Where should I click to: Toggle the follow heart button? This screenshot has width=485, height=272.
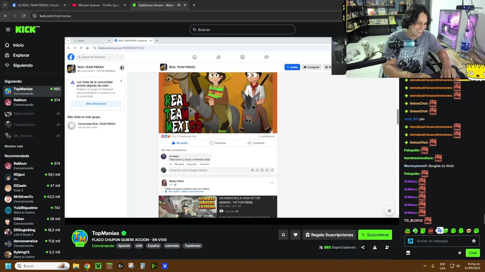click(296, 235)
